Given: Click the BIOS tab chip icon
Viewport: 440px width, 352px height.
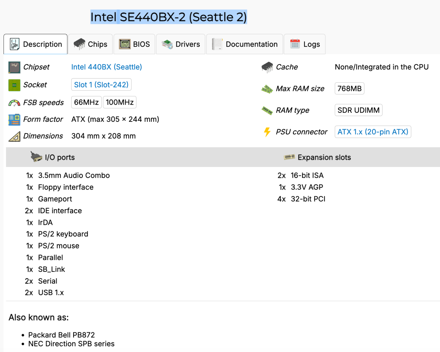Looking at the screenshot, I should (x=125, y=44).
